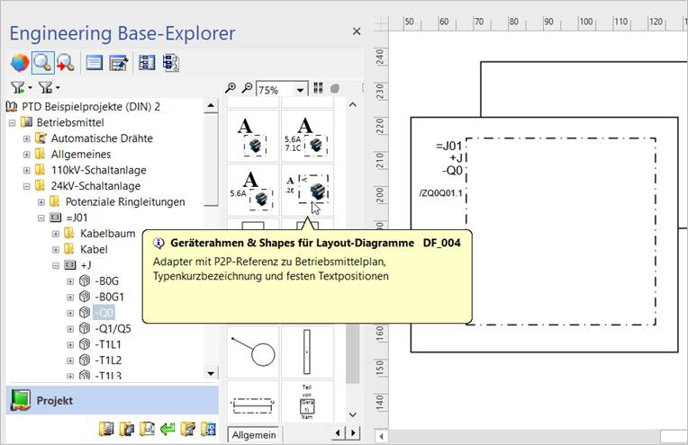This screenshot has width=688, height=445.
Task: Click the filter funnel with green arrow
Action: [18, 87]
